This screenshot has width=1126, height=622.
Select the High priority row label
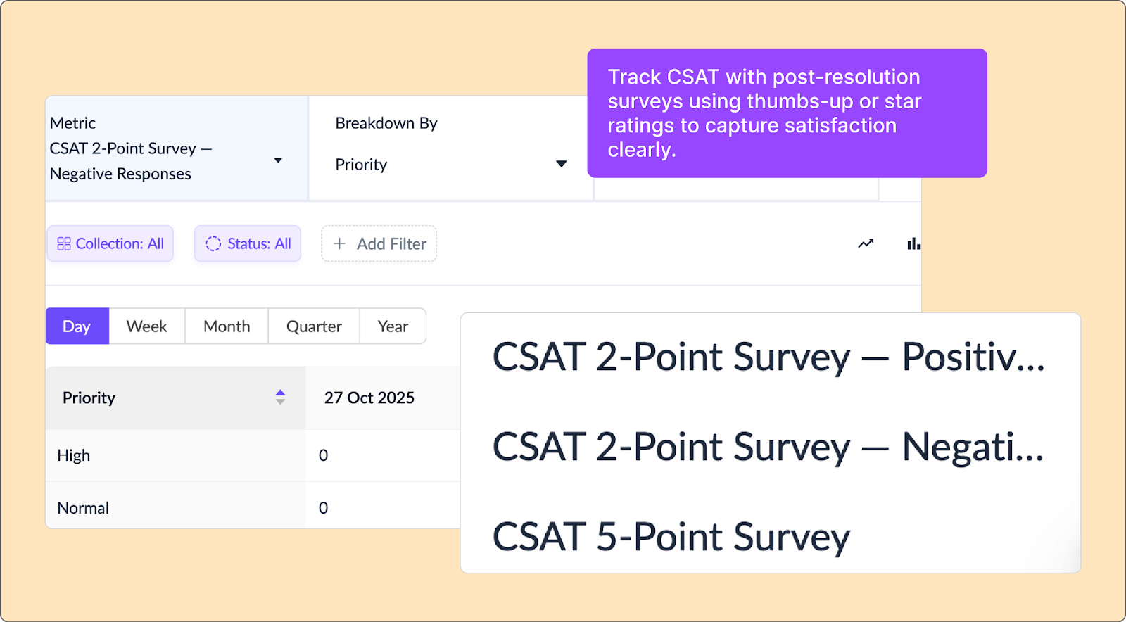click(73, 455)
